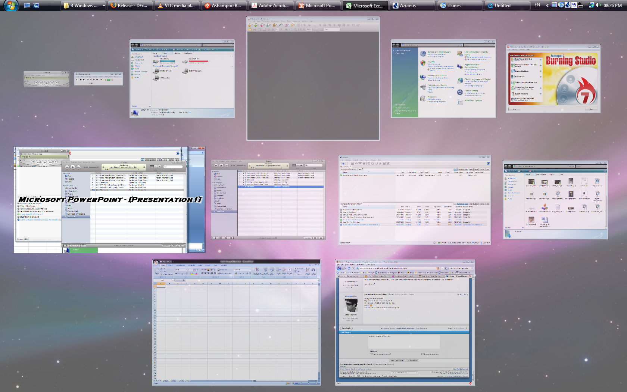Switch to Microsoft Exc... taskbar button
The height and width of the screenshot is (392, 627).
point(365,6)
